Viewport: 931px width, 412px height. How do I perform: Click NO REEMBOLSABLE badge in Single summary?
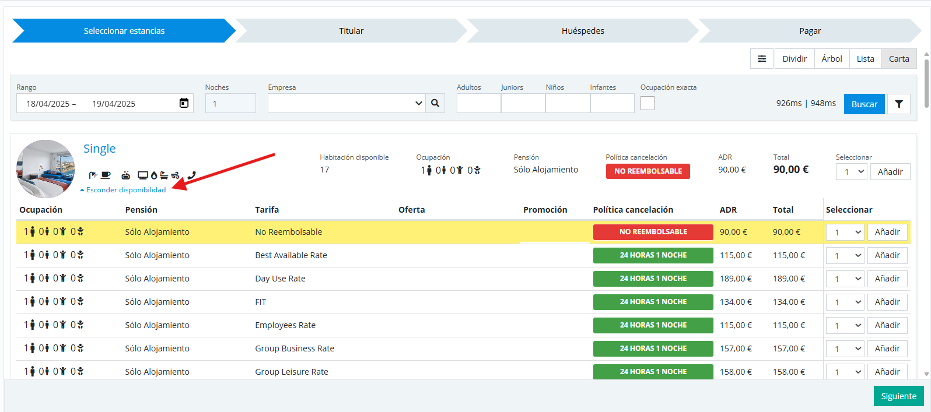pos(648,171)
